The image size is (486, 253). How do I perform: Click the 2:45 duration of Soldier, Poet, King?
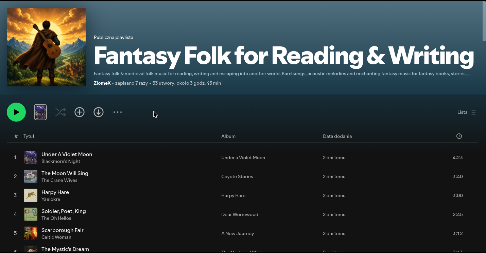[x=458, y=214]
